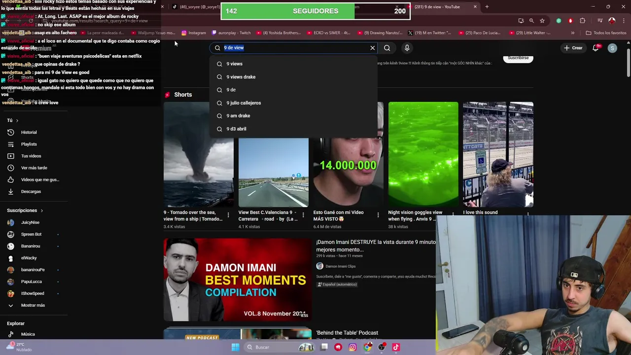Open the 'auronplay - Twitch' bookmark

pyautogui.click(x=231, y=33)
